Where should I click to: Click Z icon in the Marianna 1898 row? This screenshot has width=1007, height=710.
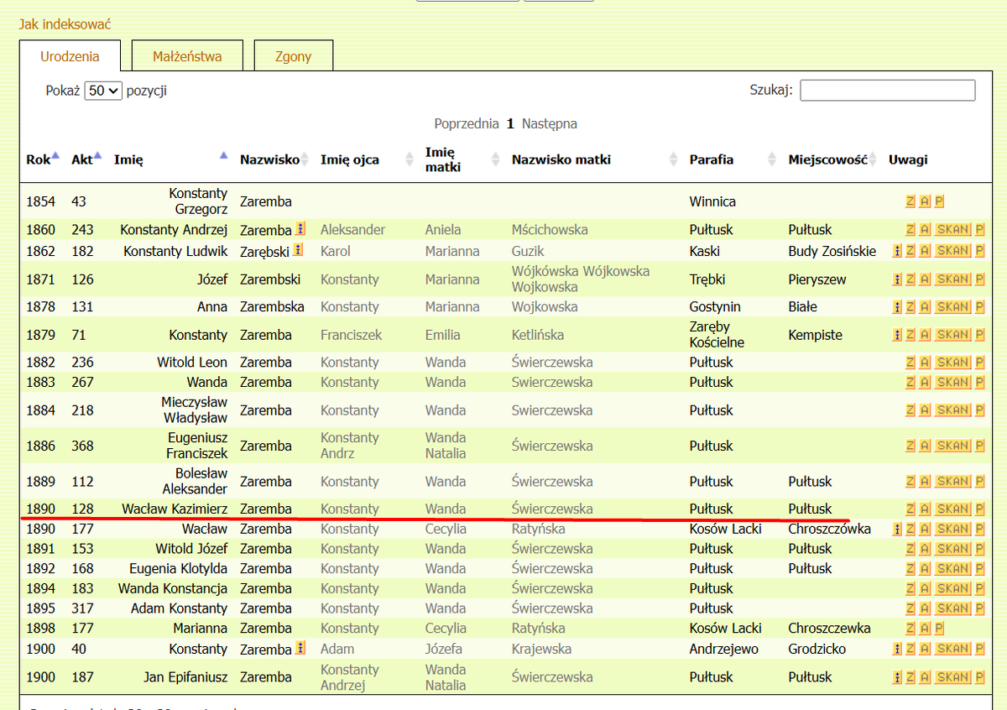tap(910, 628)
